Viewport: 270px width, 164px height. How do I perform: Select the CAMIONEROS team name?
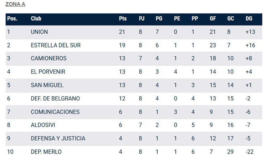(x=48, y=58)
